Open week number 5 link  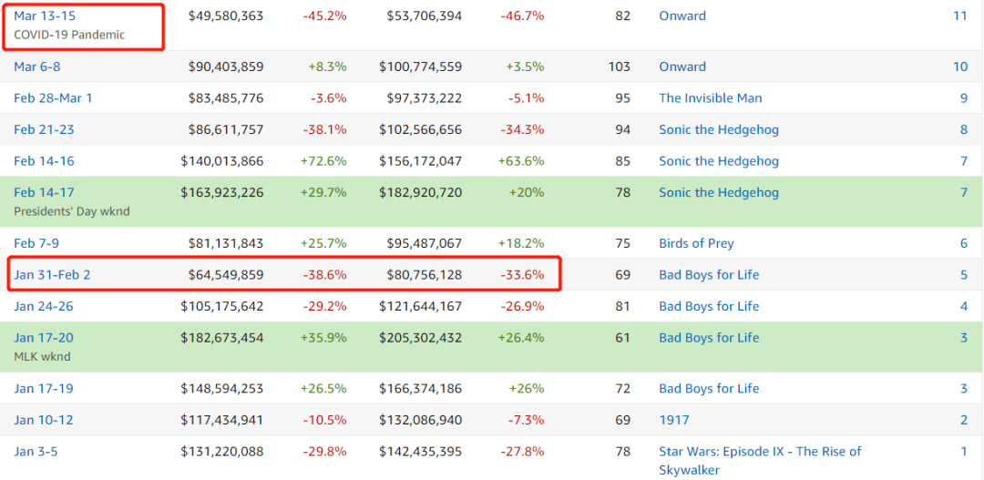coord(964,274)
